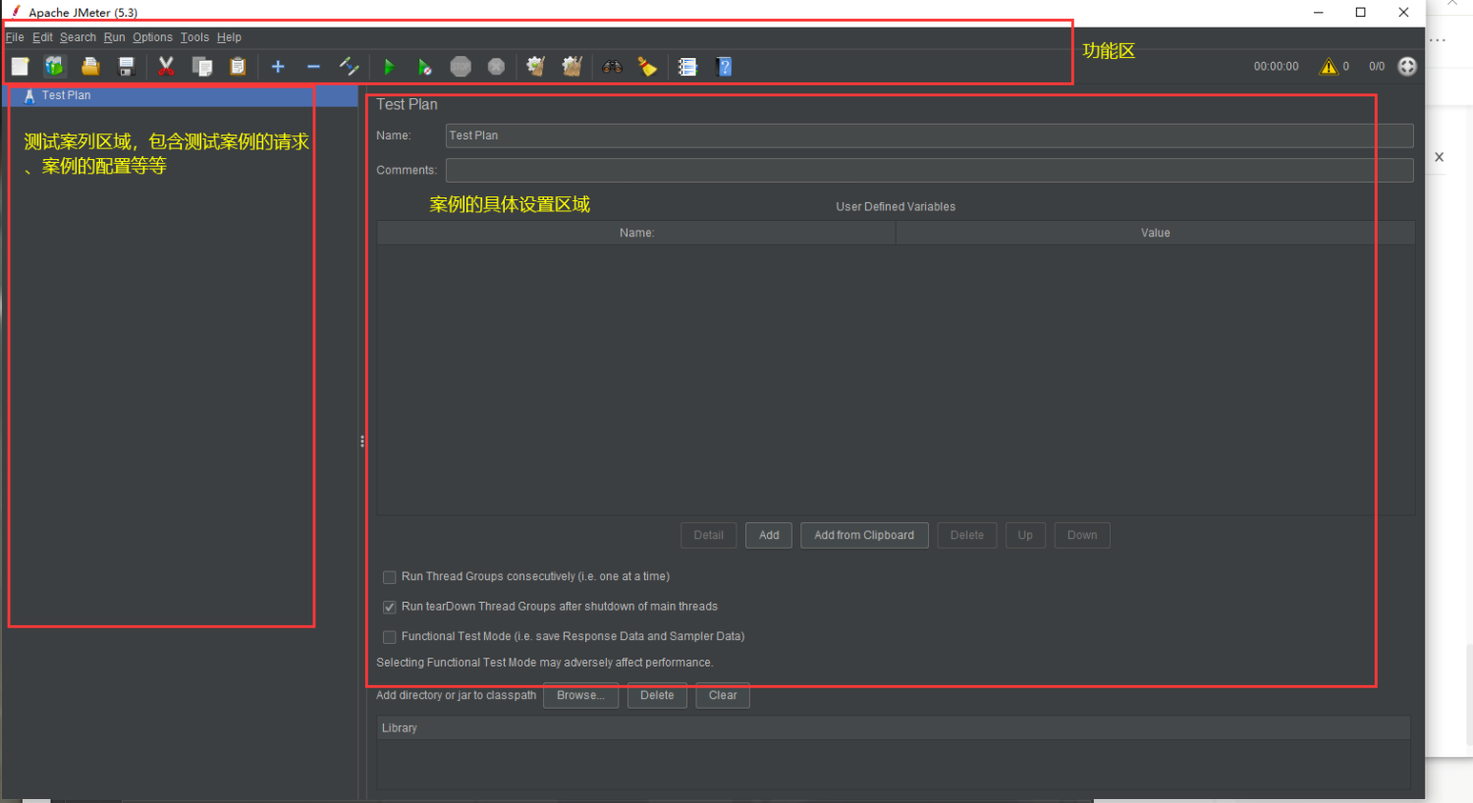Image resolution: width=1473 pixels, height=803 pixels.
Task: Open the File menu
Action: (15, 37)
